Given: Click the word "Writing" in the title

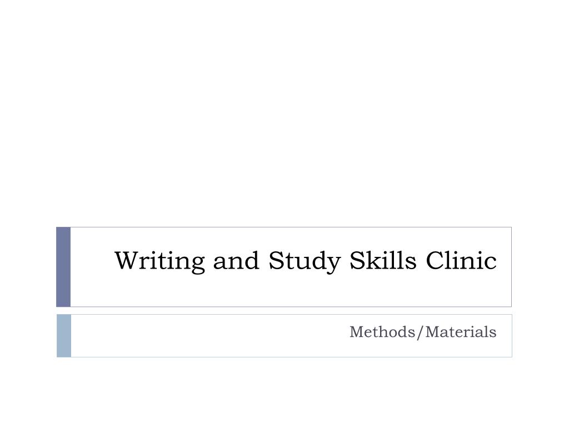Looking at the screenshot, I should coord(160,261).
